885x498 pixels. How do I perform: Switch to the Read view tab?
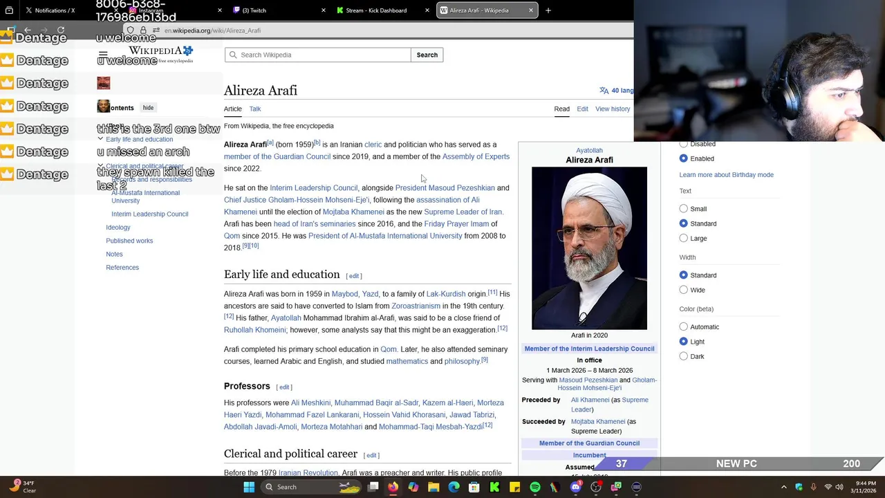point(561,109)
